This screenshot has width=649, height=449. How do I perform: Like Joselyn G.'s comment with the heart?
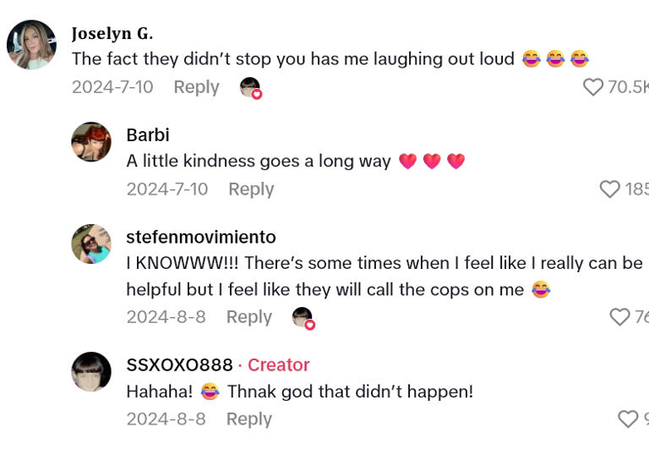tap(593, 87)
